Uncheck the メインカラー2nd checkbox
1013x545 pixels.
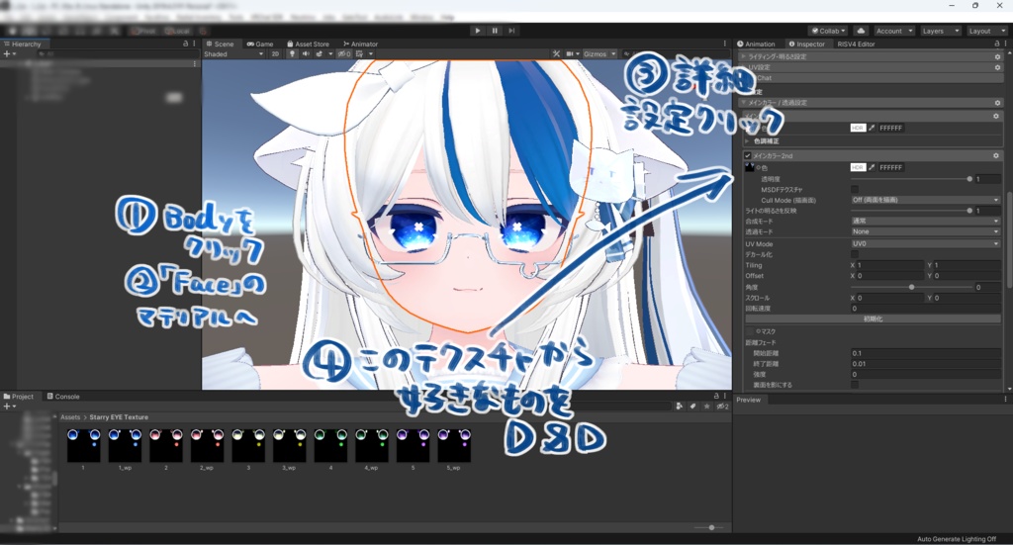pyautogui.click(x=748, y=155)
